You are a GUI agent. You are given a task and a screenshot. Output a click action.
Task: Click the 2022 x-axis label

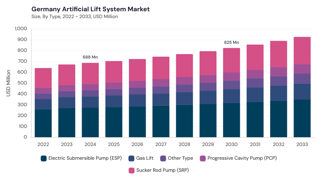43,144
